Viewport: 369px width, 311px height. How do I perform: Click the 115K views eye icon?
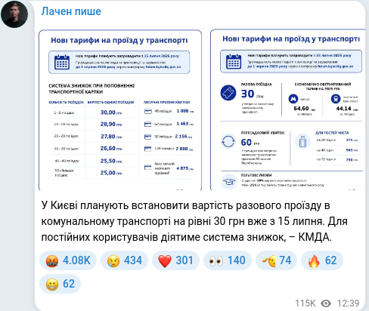tap(326, 303)
